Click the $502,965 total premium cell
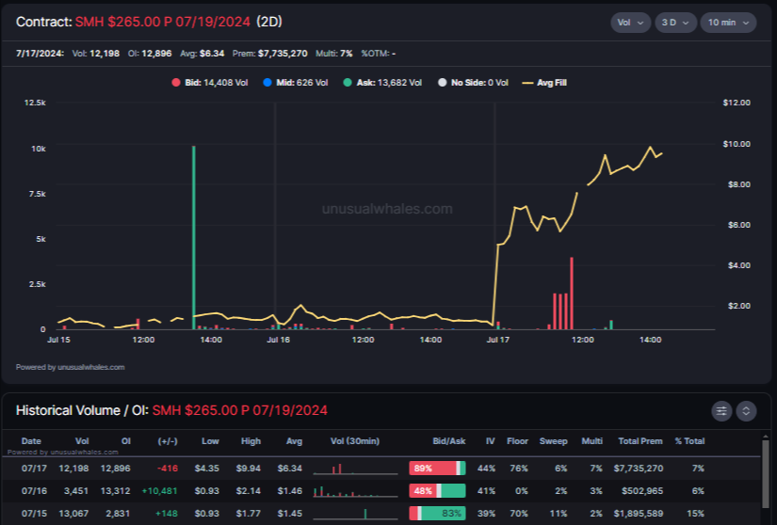Screen dimensions: 777x525 coord(642,491)
